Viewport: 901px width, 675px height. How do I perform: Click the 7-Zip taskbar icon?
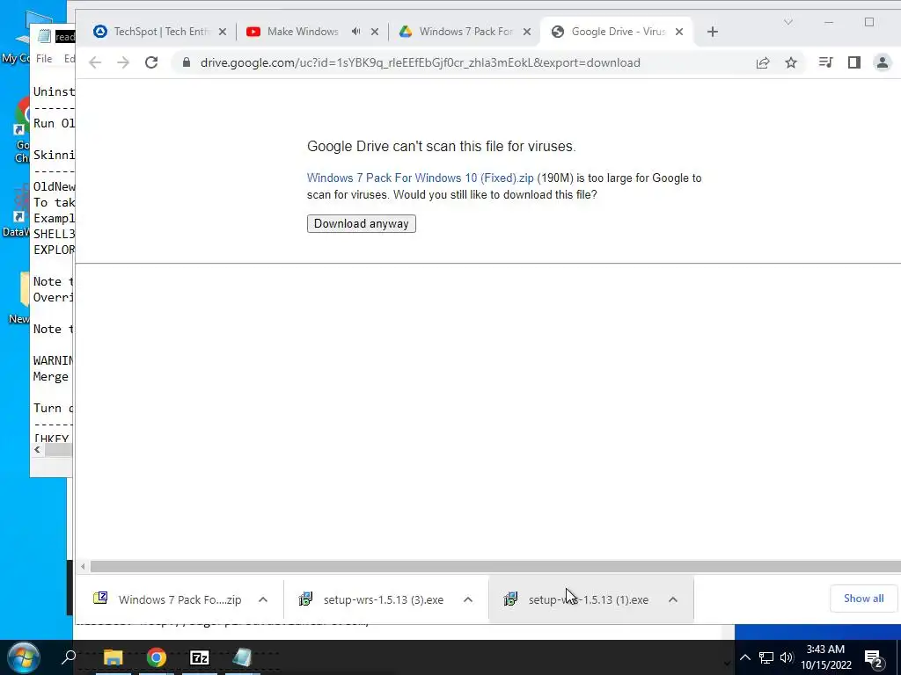[200, 657]
